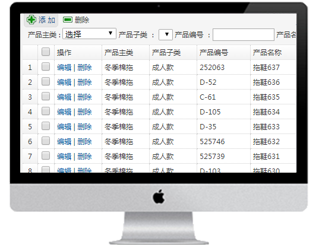Screen dimensions: 319x245
Task: Toggle the select-all header checkbox
Action: click(x=46, y=52)
